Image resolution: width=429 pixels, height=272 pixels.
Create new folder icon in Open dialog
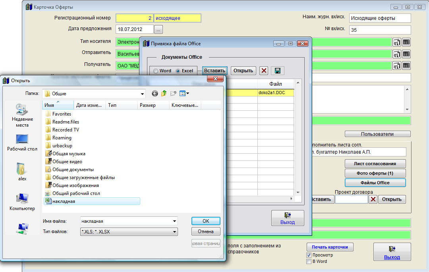coord(173,94)
